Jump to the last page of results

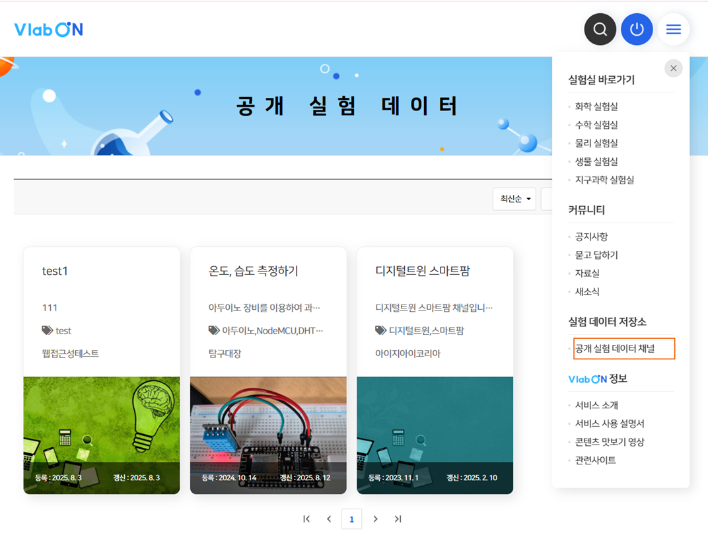click(x=398, y=519)
